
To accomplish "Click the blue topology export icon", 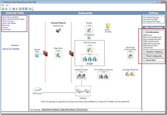I will tap(26, 9).
